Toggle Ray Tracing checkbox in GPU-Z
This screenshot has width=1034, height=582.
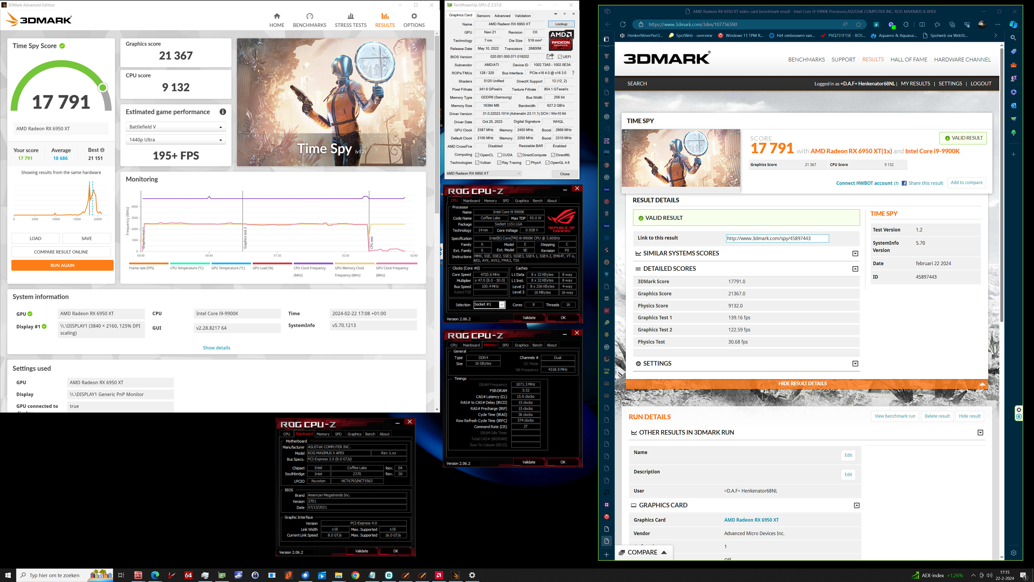(499, 163)
